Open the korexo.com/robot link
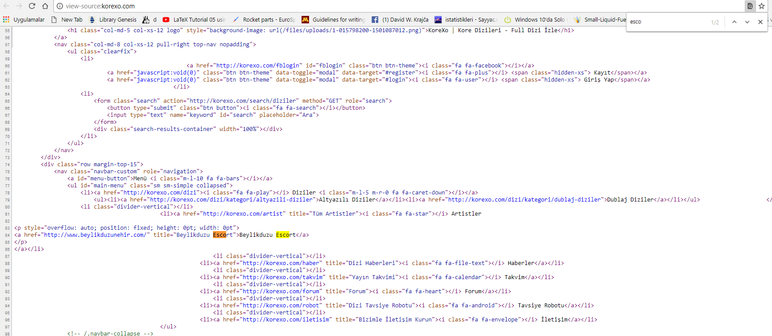The height and width of the screenshot is (336, 772). (280, 305)
